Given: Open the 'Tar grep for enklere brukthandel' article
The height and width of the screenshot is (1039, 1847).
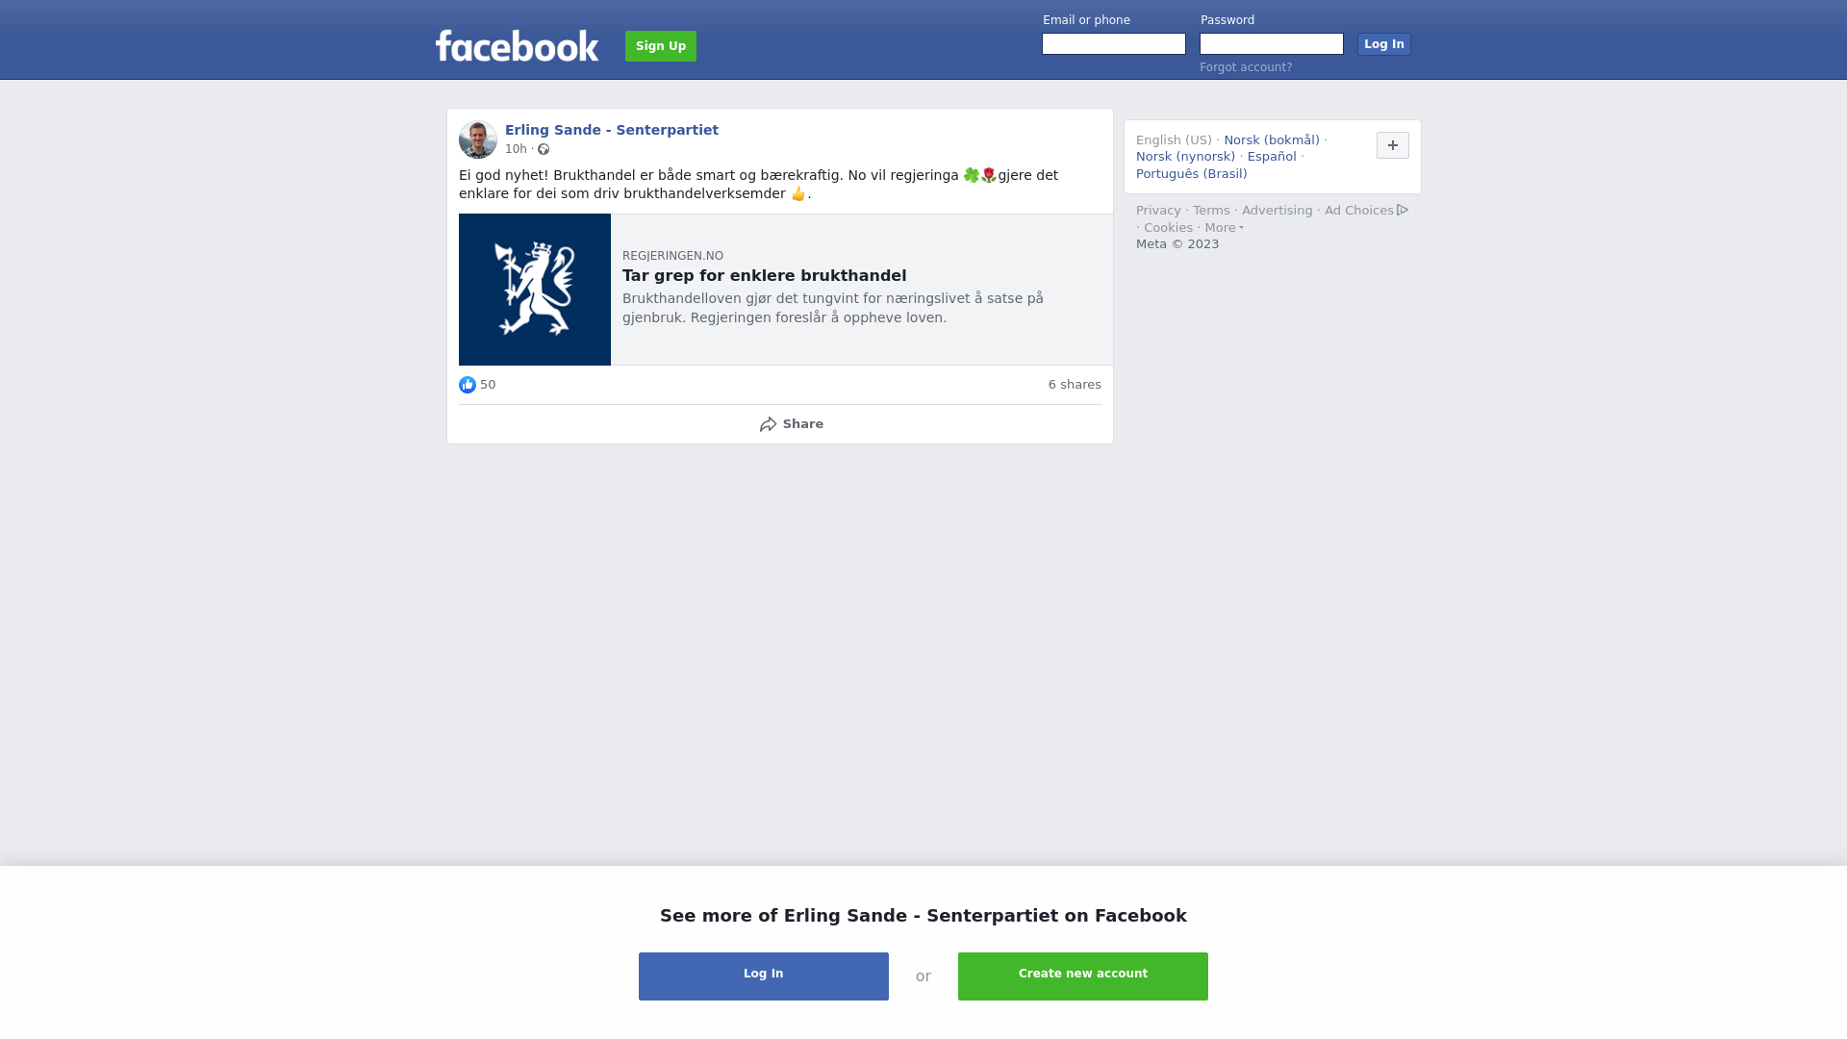Looking at the screenshot, I should point(764,276).
